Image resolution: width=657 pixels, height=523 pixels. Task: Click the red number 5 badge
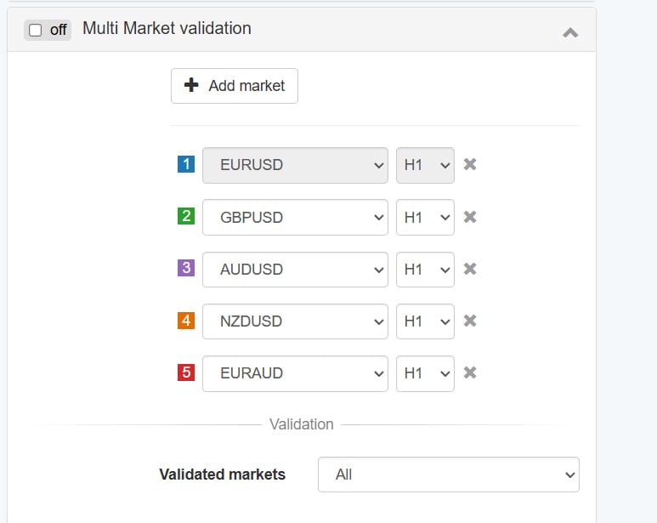[186, 372]
